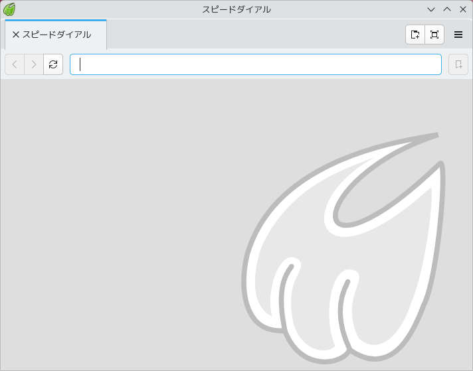Viewport: 473px width, 371px height.
Task: Select the スピードダイアル tab label
Action: coord(56,35)
